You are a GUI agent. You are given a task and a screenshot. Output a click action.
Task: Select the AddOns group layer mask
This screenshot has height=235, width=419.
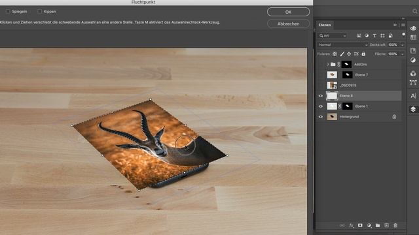pos(346,64)
